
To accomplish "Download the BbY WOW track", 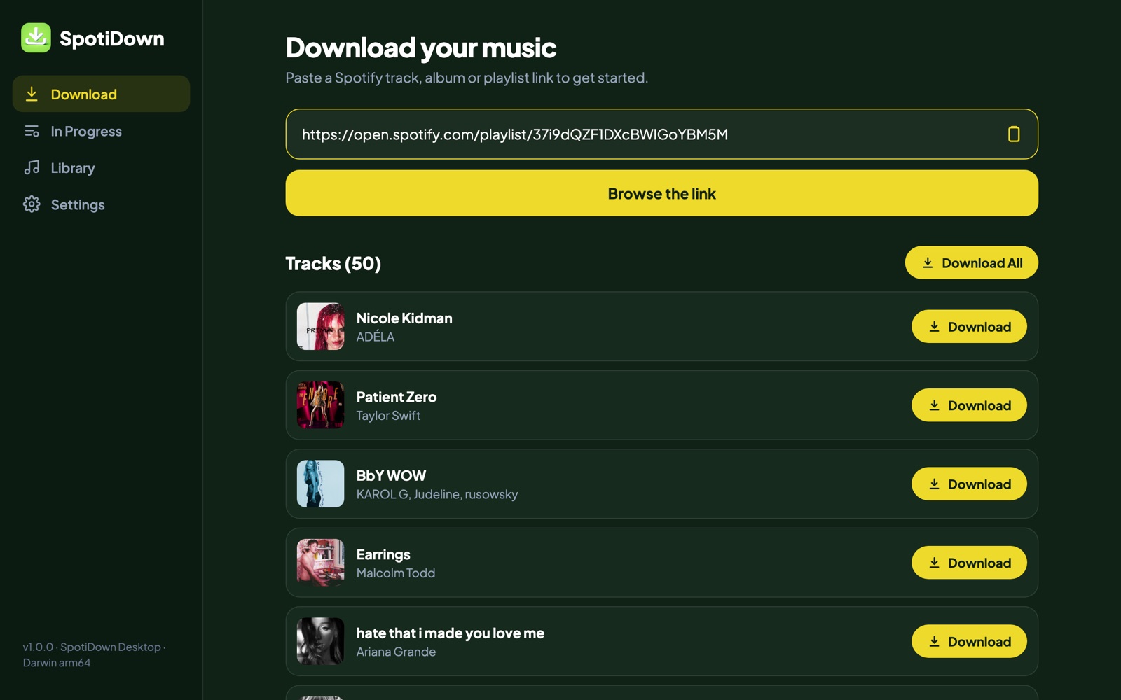I will 969,484.
